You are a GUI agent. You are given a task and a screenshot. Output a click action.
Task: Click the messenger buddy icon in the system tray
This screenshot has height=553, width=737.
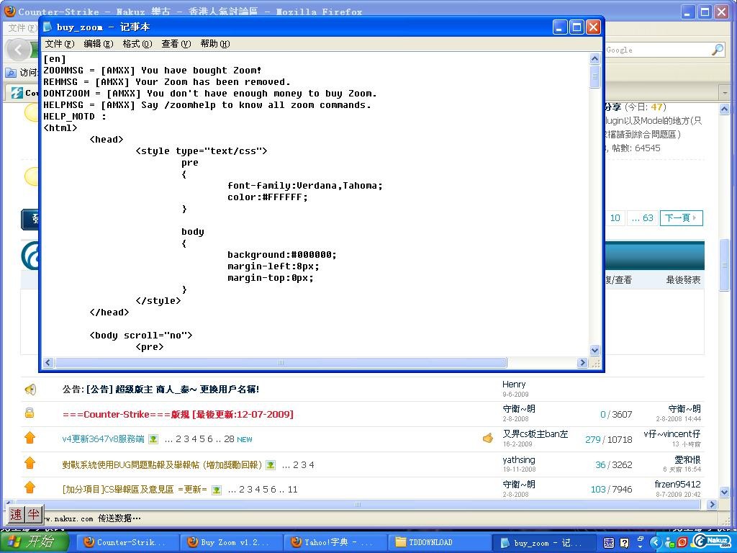[x=669, y=543]
